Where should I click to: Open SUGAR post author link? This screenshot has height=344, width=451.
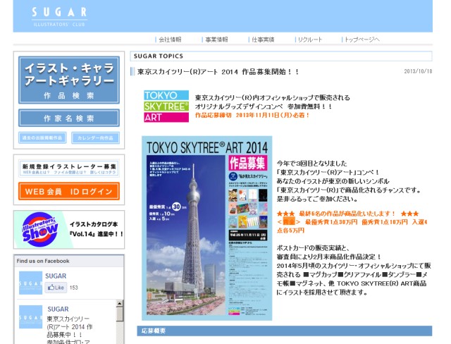(x=58, y=309)
